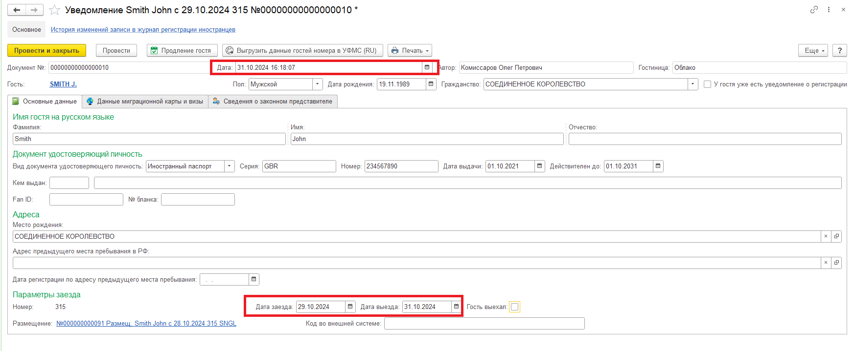854x351 pixels.
Task: Click the Имя field containing John
Action: (x=427, y=139)
